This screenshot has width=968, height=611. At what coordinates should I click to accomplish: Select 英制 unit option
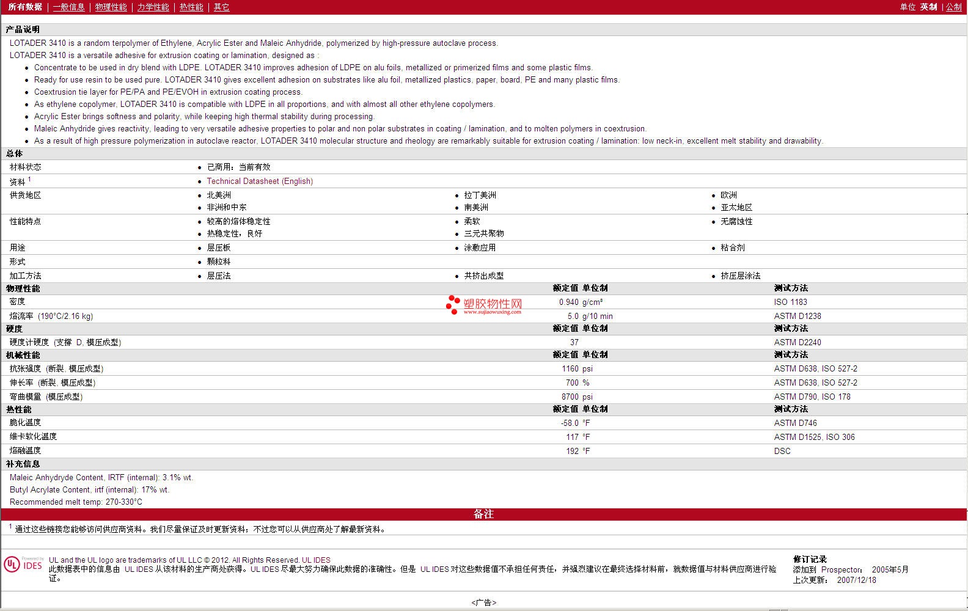point(928,7)
